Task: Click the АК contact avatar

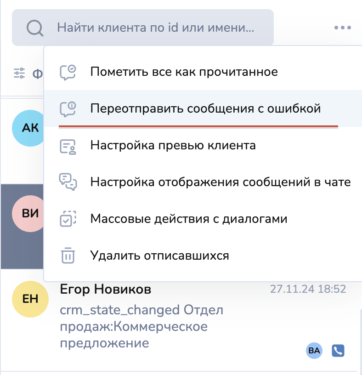Action: pos(30,128)
